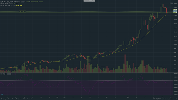The height and width of the screenshot is (100, 178).
Task: Switch chart range to 1d
Action: coord(24,99)
